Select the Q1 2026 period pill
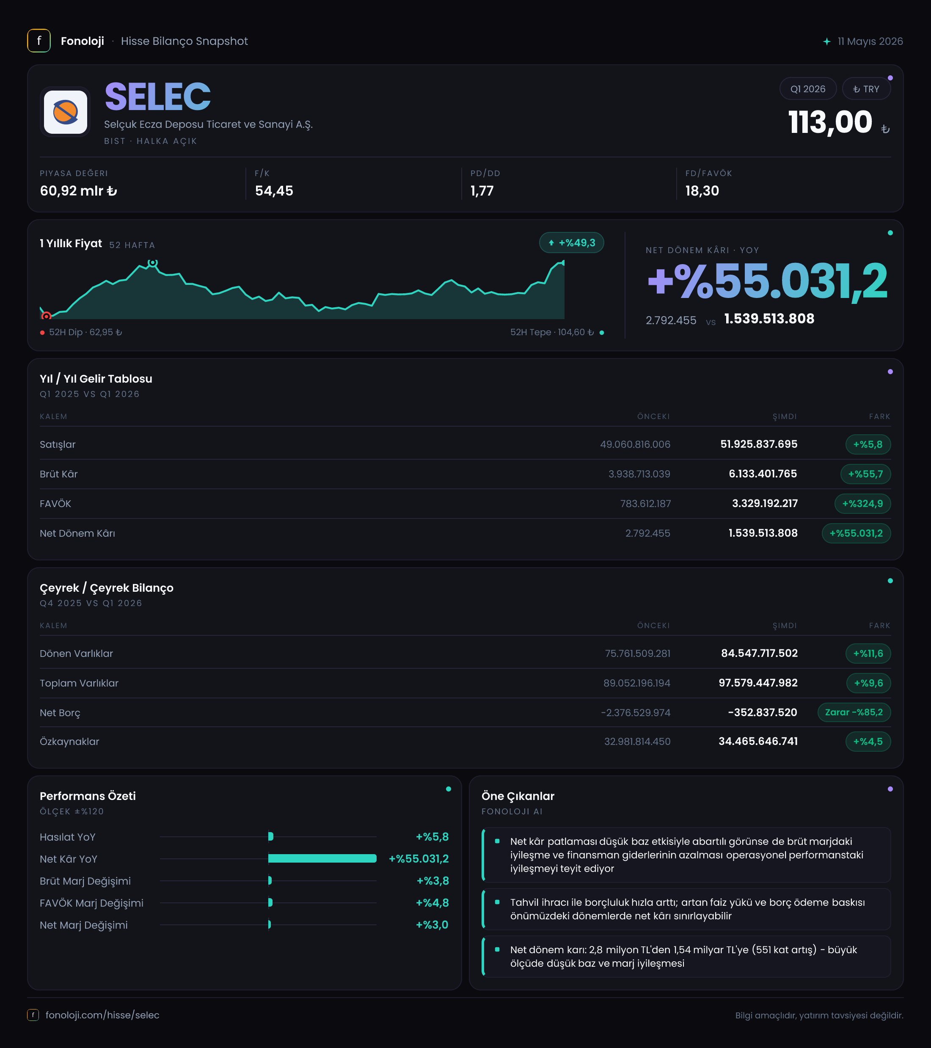 coord(808,89)
